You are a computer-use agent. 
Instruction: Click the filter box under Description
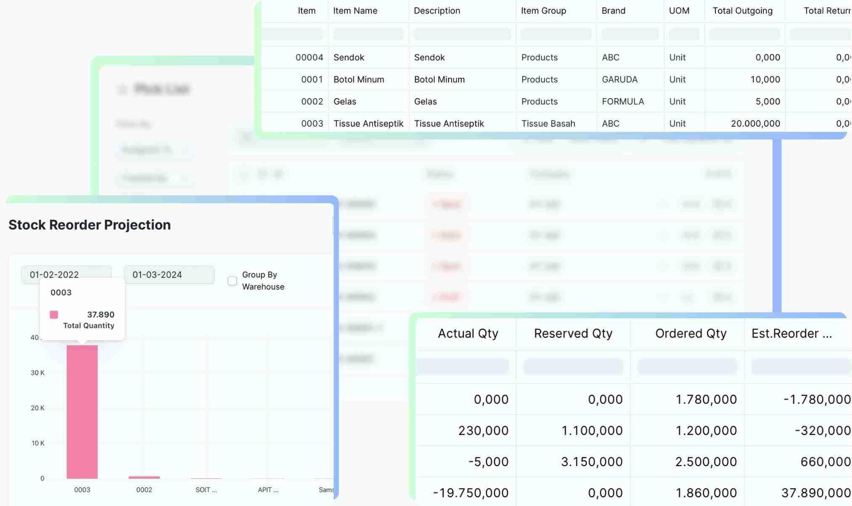pyautogui.click(x=462, y=34)
